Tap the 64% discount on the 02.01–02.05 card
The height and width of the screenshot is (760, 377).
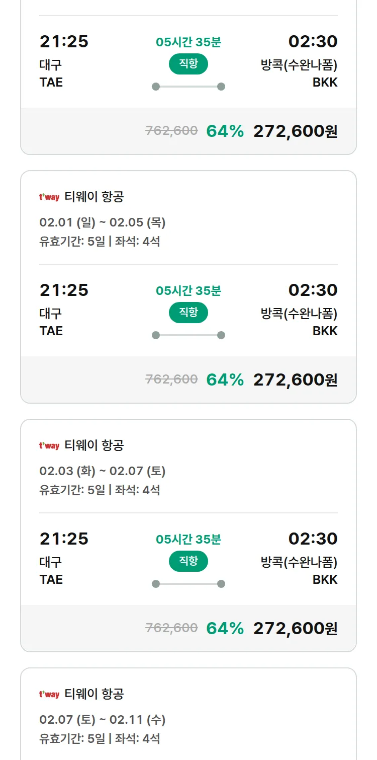[x=225, y=380]
